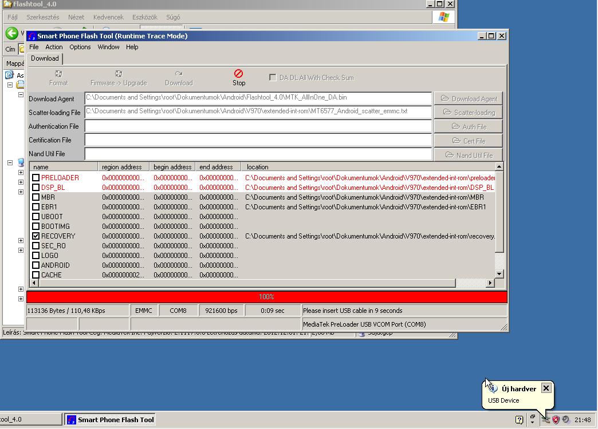Click the Nand Util File input field

pos(258,153)
